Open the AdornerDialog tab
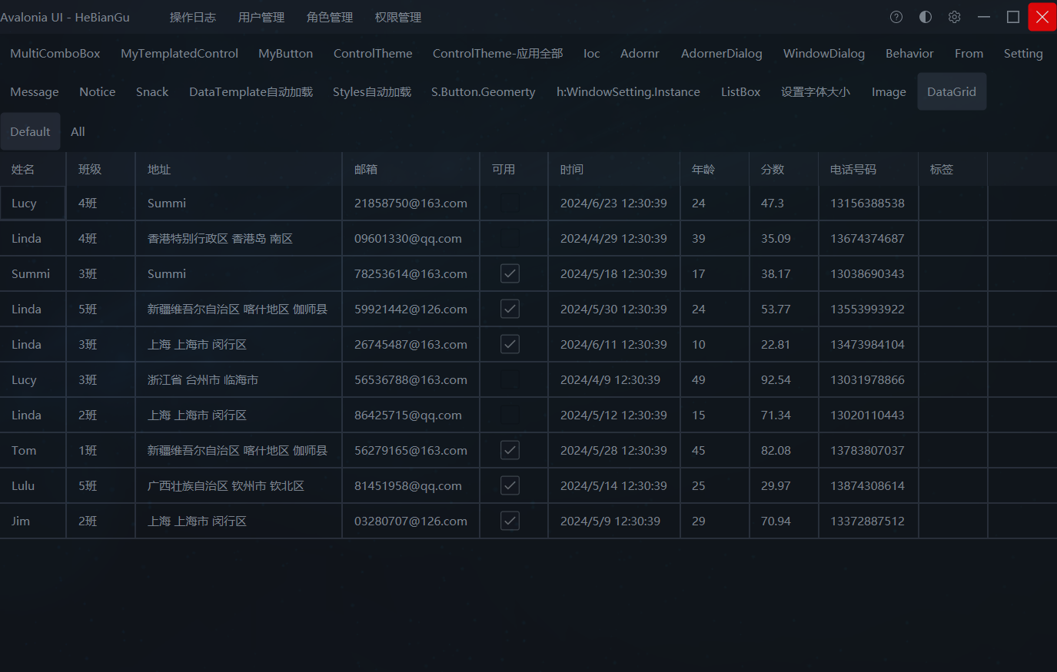This screenshot has height=672, width=1057. [x=722, y=53]
